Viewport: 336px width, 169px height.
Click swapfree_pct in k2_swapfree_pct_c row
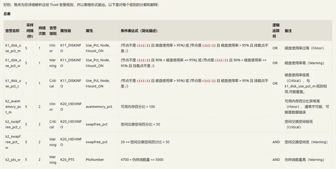coord(97,124)
